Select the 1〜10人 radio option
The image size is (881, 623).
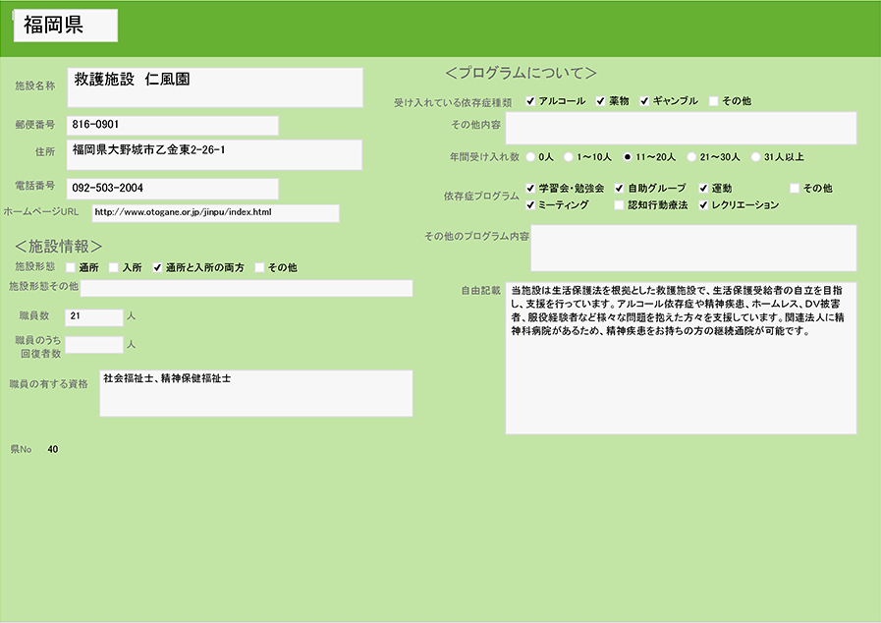(x=569, y=156)
